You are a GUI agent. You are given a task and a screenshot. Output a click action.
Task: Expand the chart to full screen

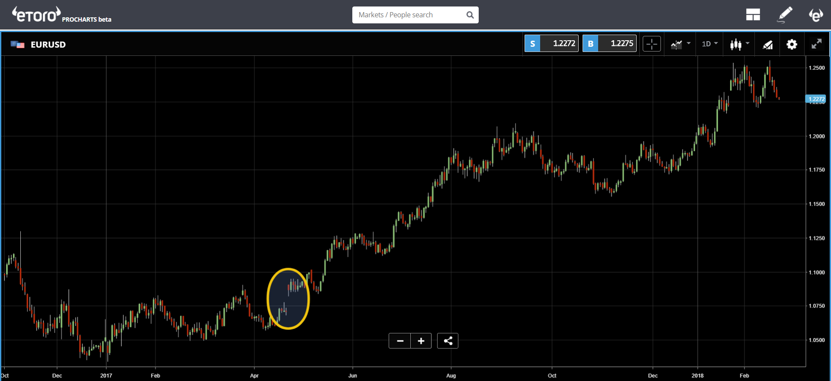[x=817, y=44]
